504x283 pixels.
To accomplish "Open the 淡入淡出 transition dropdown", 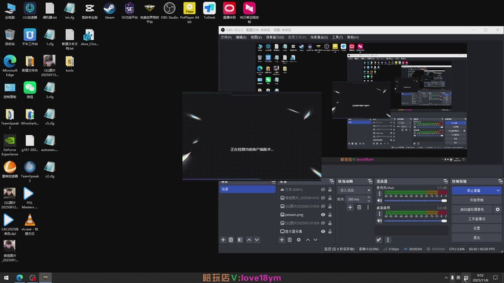I will [355, 191].
